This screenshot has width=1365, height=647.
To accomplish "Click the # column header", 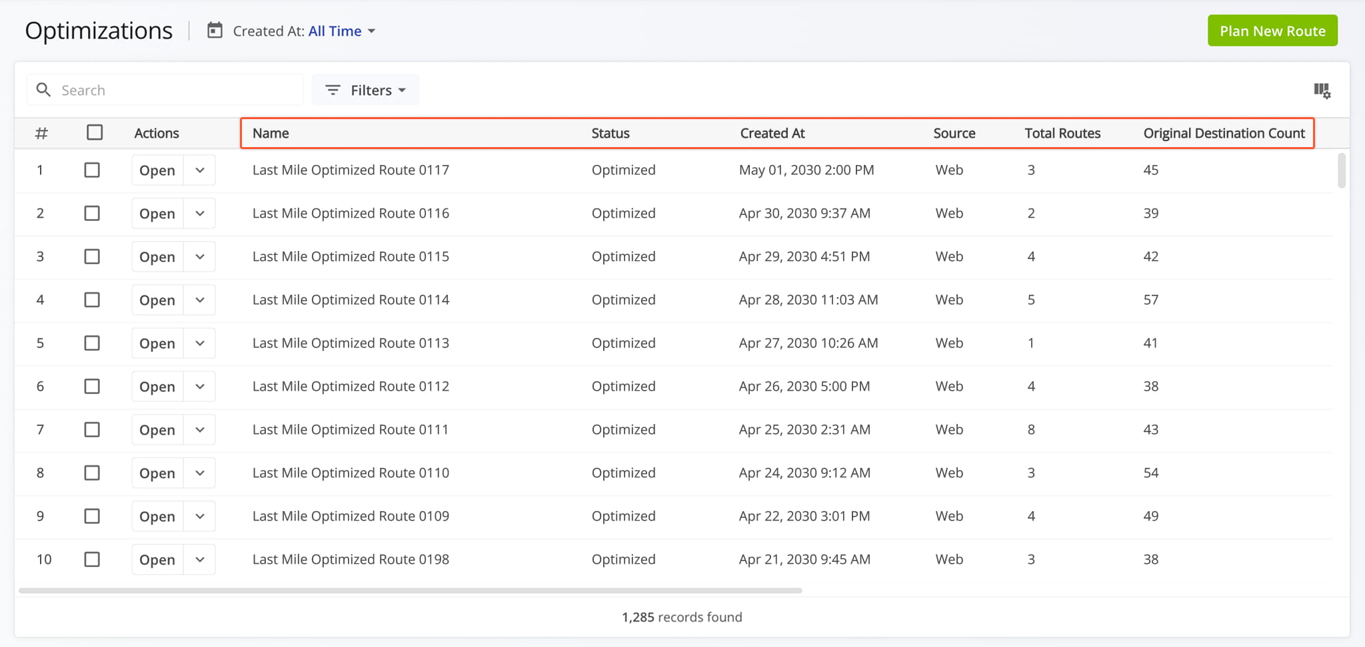I will (41, 133).
